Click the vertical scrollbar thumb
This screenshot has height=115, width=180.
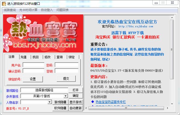click(172, 49)
